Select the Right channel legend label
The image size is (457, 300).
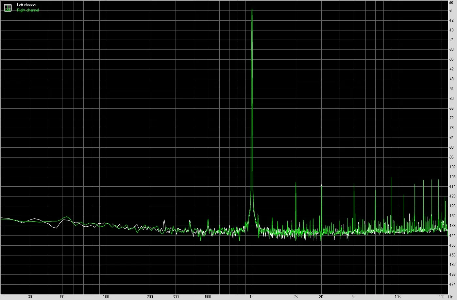point(28,10)
